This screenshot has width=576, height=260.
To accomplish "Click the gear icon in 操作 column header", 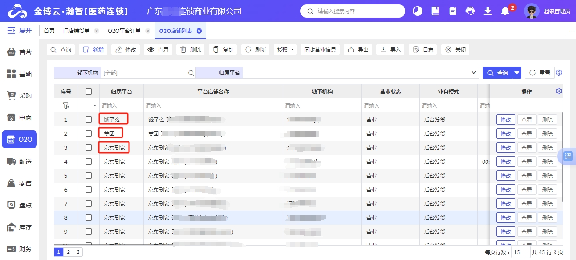I will [558, 91].
